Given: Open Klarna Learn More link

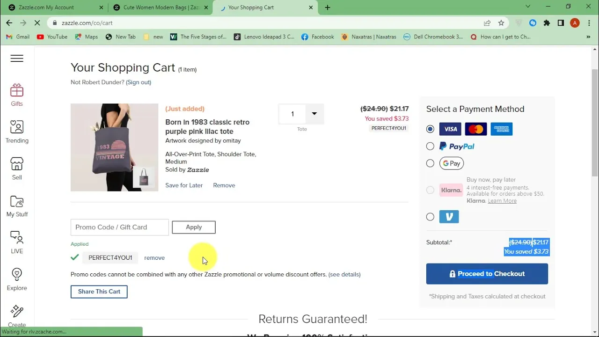Looking at the screenshot, I should [502, 201].
